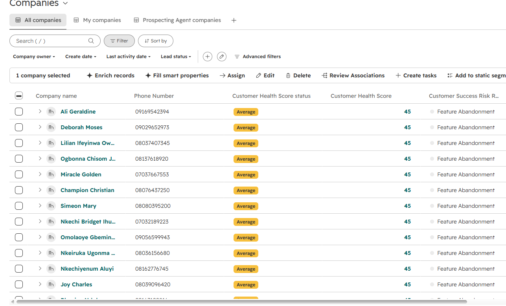Viewport: 506px width, 306px height.
Task: Click company icon beside Nkechi Bridget
Action: tap(51, 222)
